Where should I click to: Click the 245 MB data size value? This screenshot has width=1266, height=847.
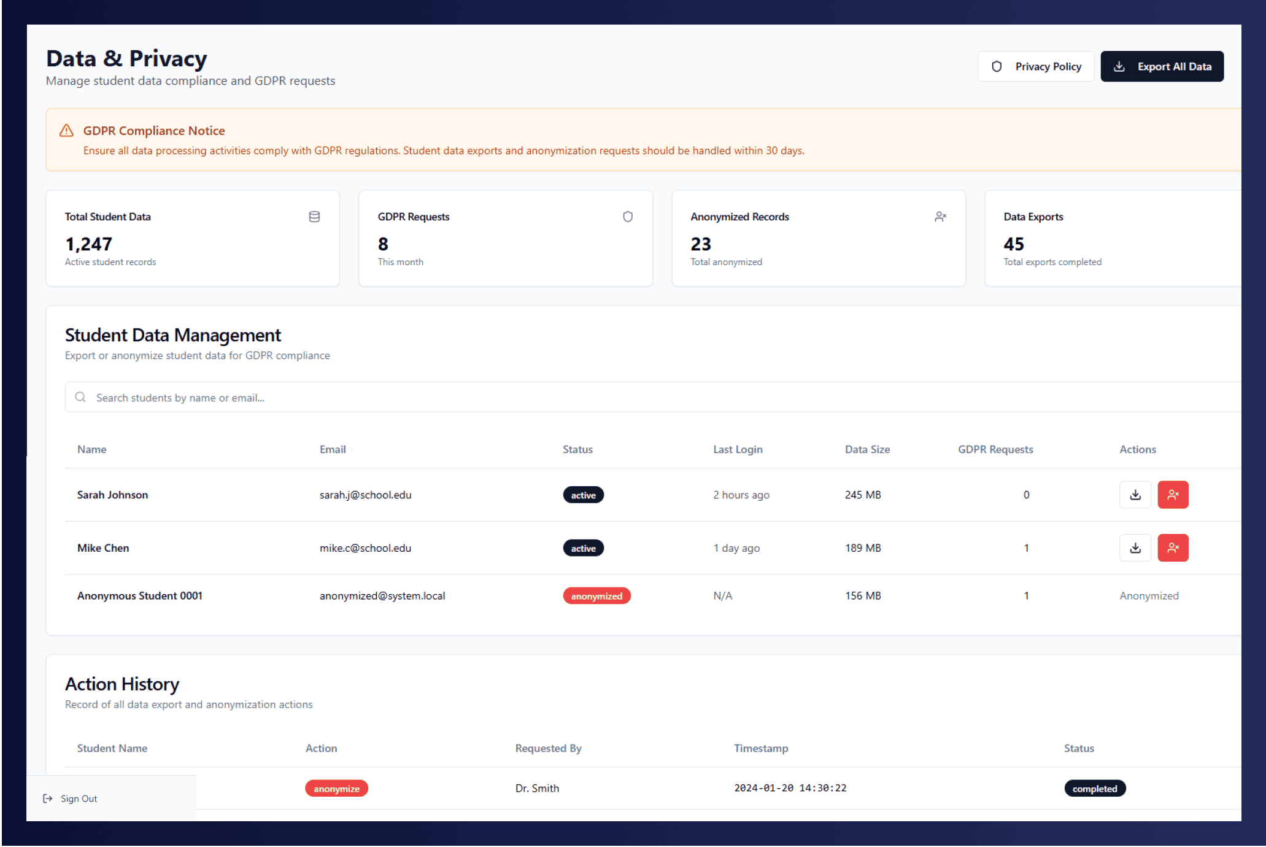pos(863,495)
